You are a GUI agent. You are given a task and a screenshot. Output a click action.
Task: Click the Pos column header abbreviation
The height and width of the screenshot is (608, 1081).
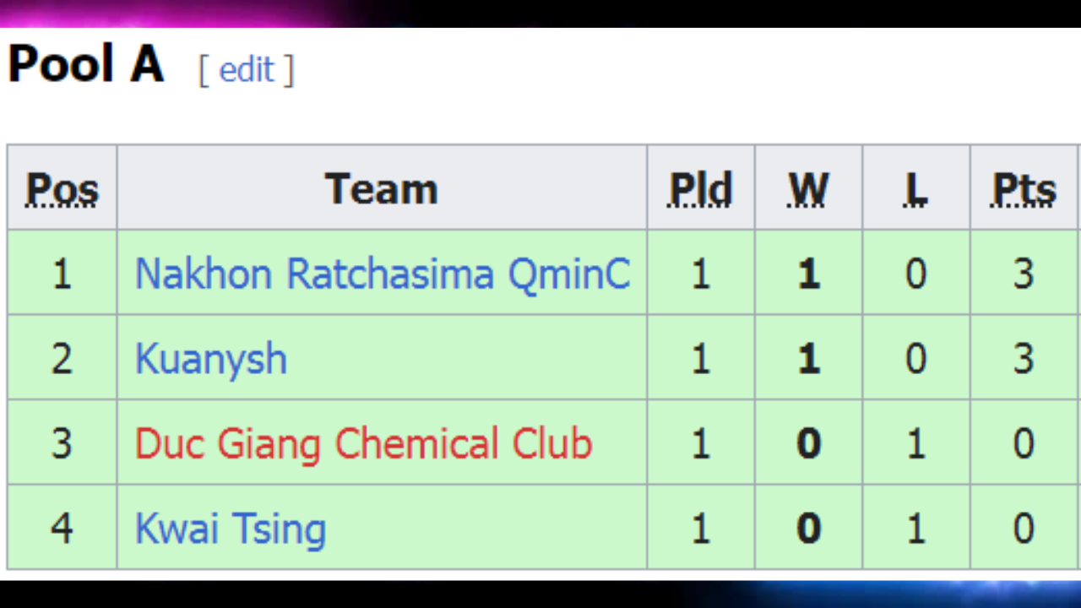[62, 189]
